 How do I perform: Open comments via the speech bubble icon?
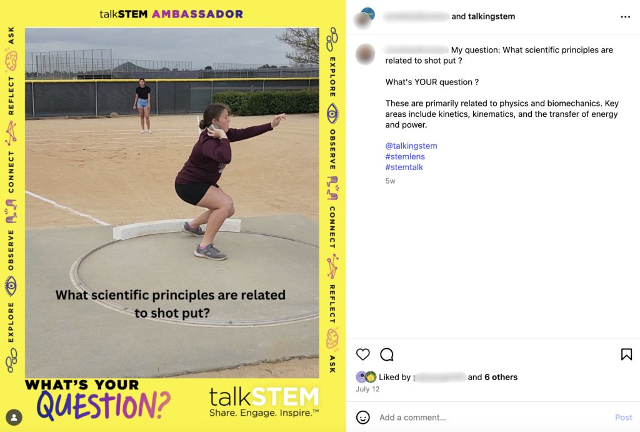386,354
